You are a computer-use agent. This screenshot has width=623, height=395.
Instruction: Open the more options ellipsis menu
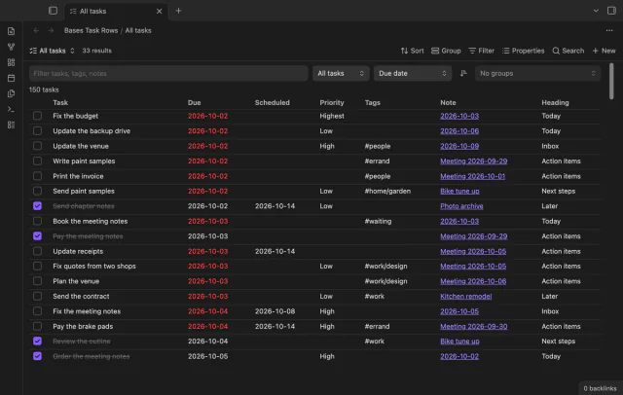coord(609,30)
